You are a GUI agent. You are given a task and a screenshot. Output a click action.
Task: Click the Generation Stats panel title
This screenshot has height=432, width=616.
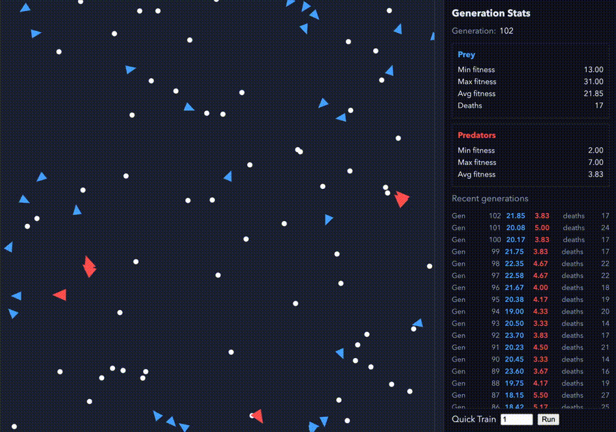coord(491,13)
